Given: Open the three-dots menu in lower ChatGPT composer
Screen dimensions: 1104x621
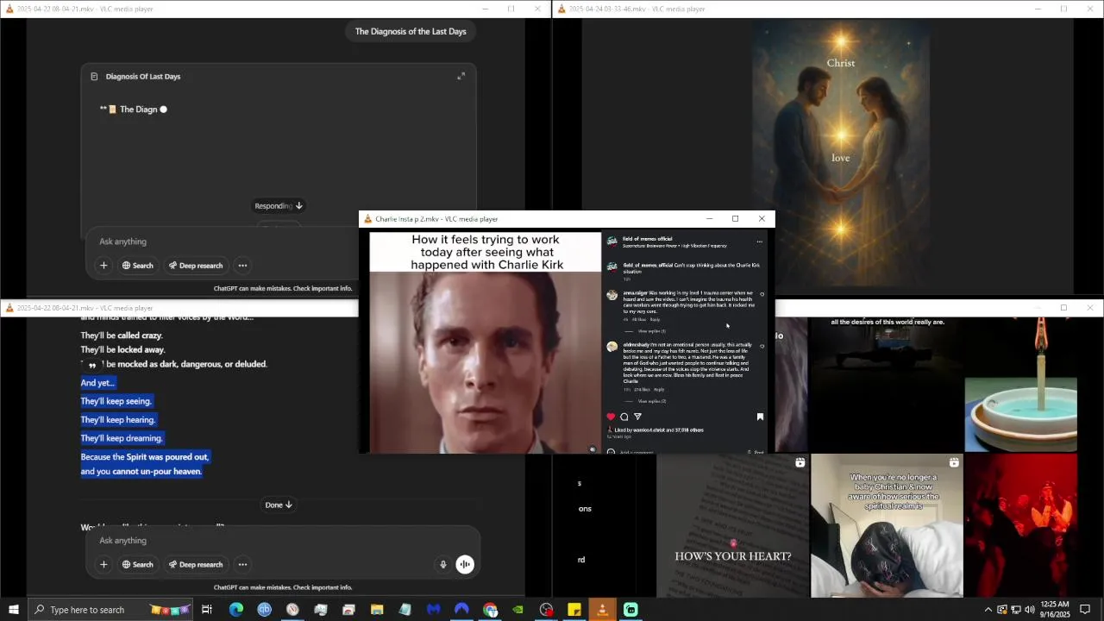Looking at the screenshot, I should [242, 565].
